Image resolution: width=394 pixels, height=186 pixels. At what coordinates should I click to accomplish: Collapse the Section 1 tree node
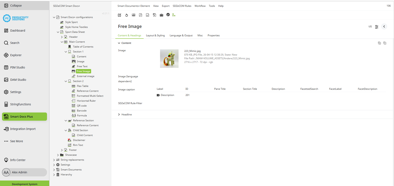click(66, 52)
